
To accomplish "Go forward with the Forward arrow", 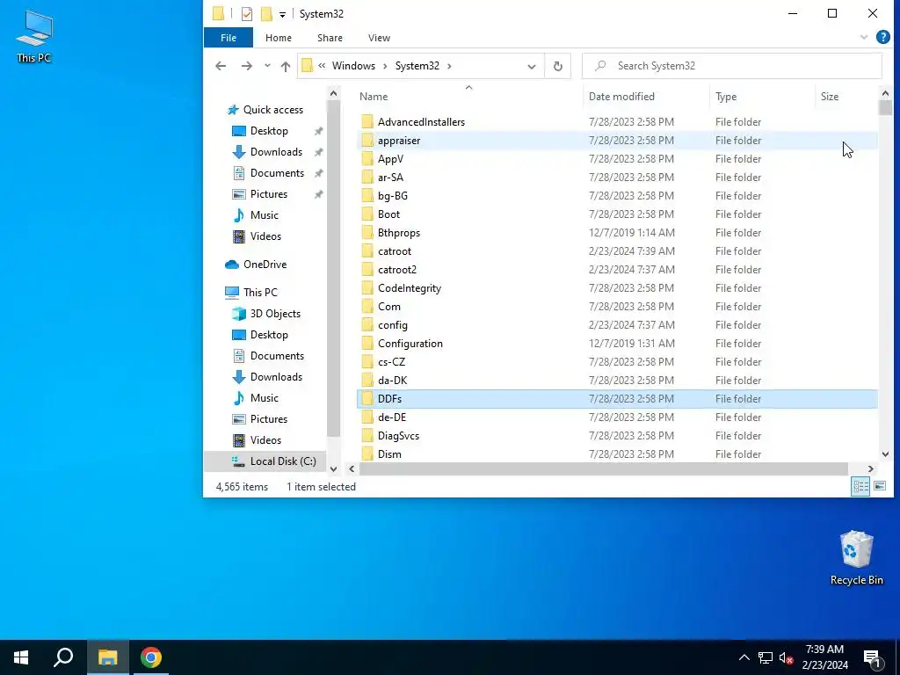I will (247, 66).
